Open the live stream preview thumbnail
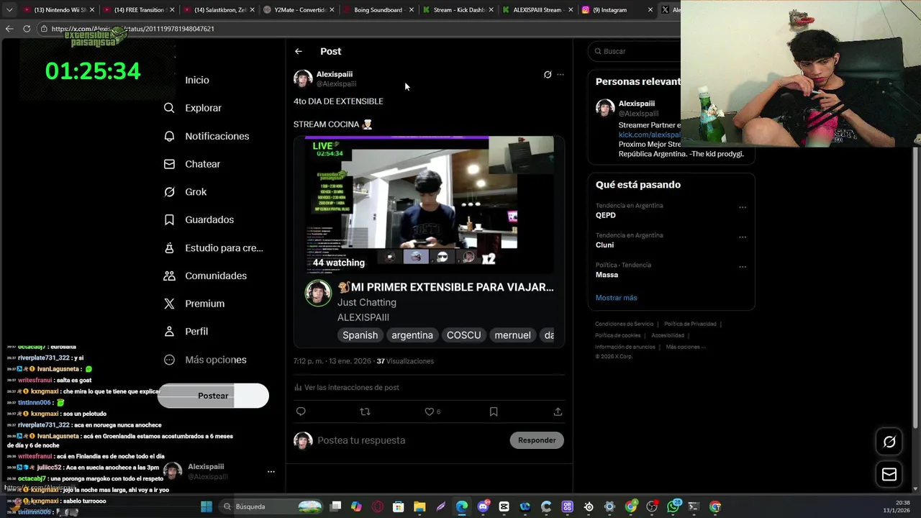This screenshot has width=921, height=518. (x=429, y=204)
